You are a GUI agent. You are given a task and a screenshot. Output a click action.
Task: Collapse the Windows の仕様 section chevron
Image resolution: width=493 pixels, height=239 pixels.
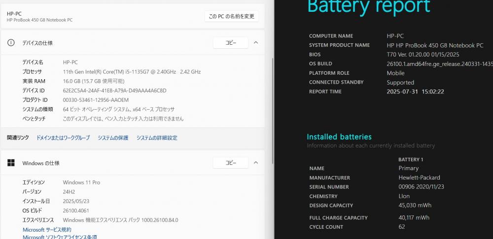coord(256,163)
